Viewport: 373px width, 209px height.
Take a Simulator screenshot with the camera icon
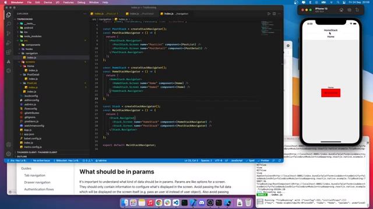pyautogui.click(x=349, y=10)
